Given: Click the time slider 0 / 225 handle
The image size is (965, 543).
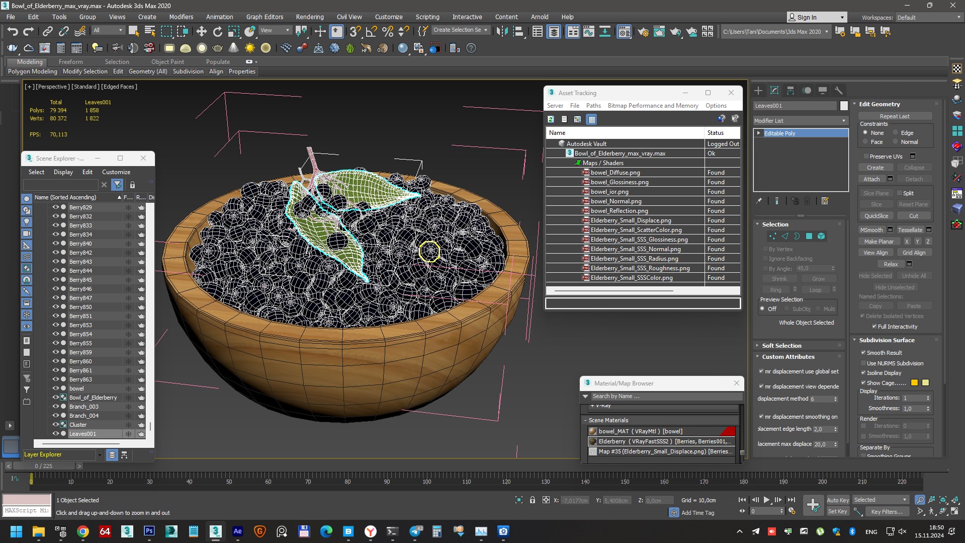Looking at the screenshot, I should 43,466.
